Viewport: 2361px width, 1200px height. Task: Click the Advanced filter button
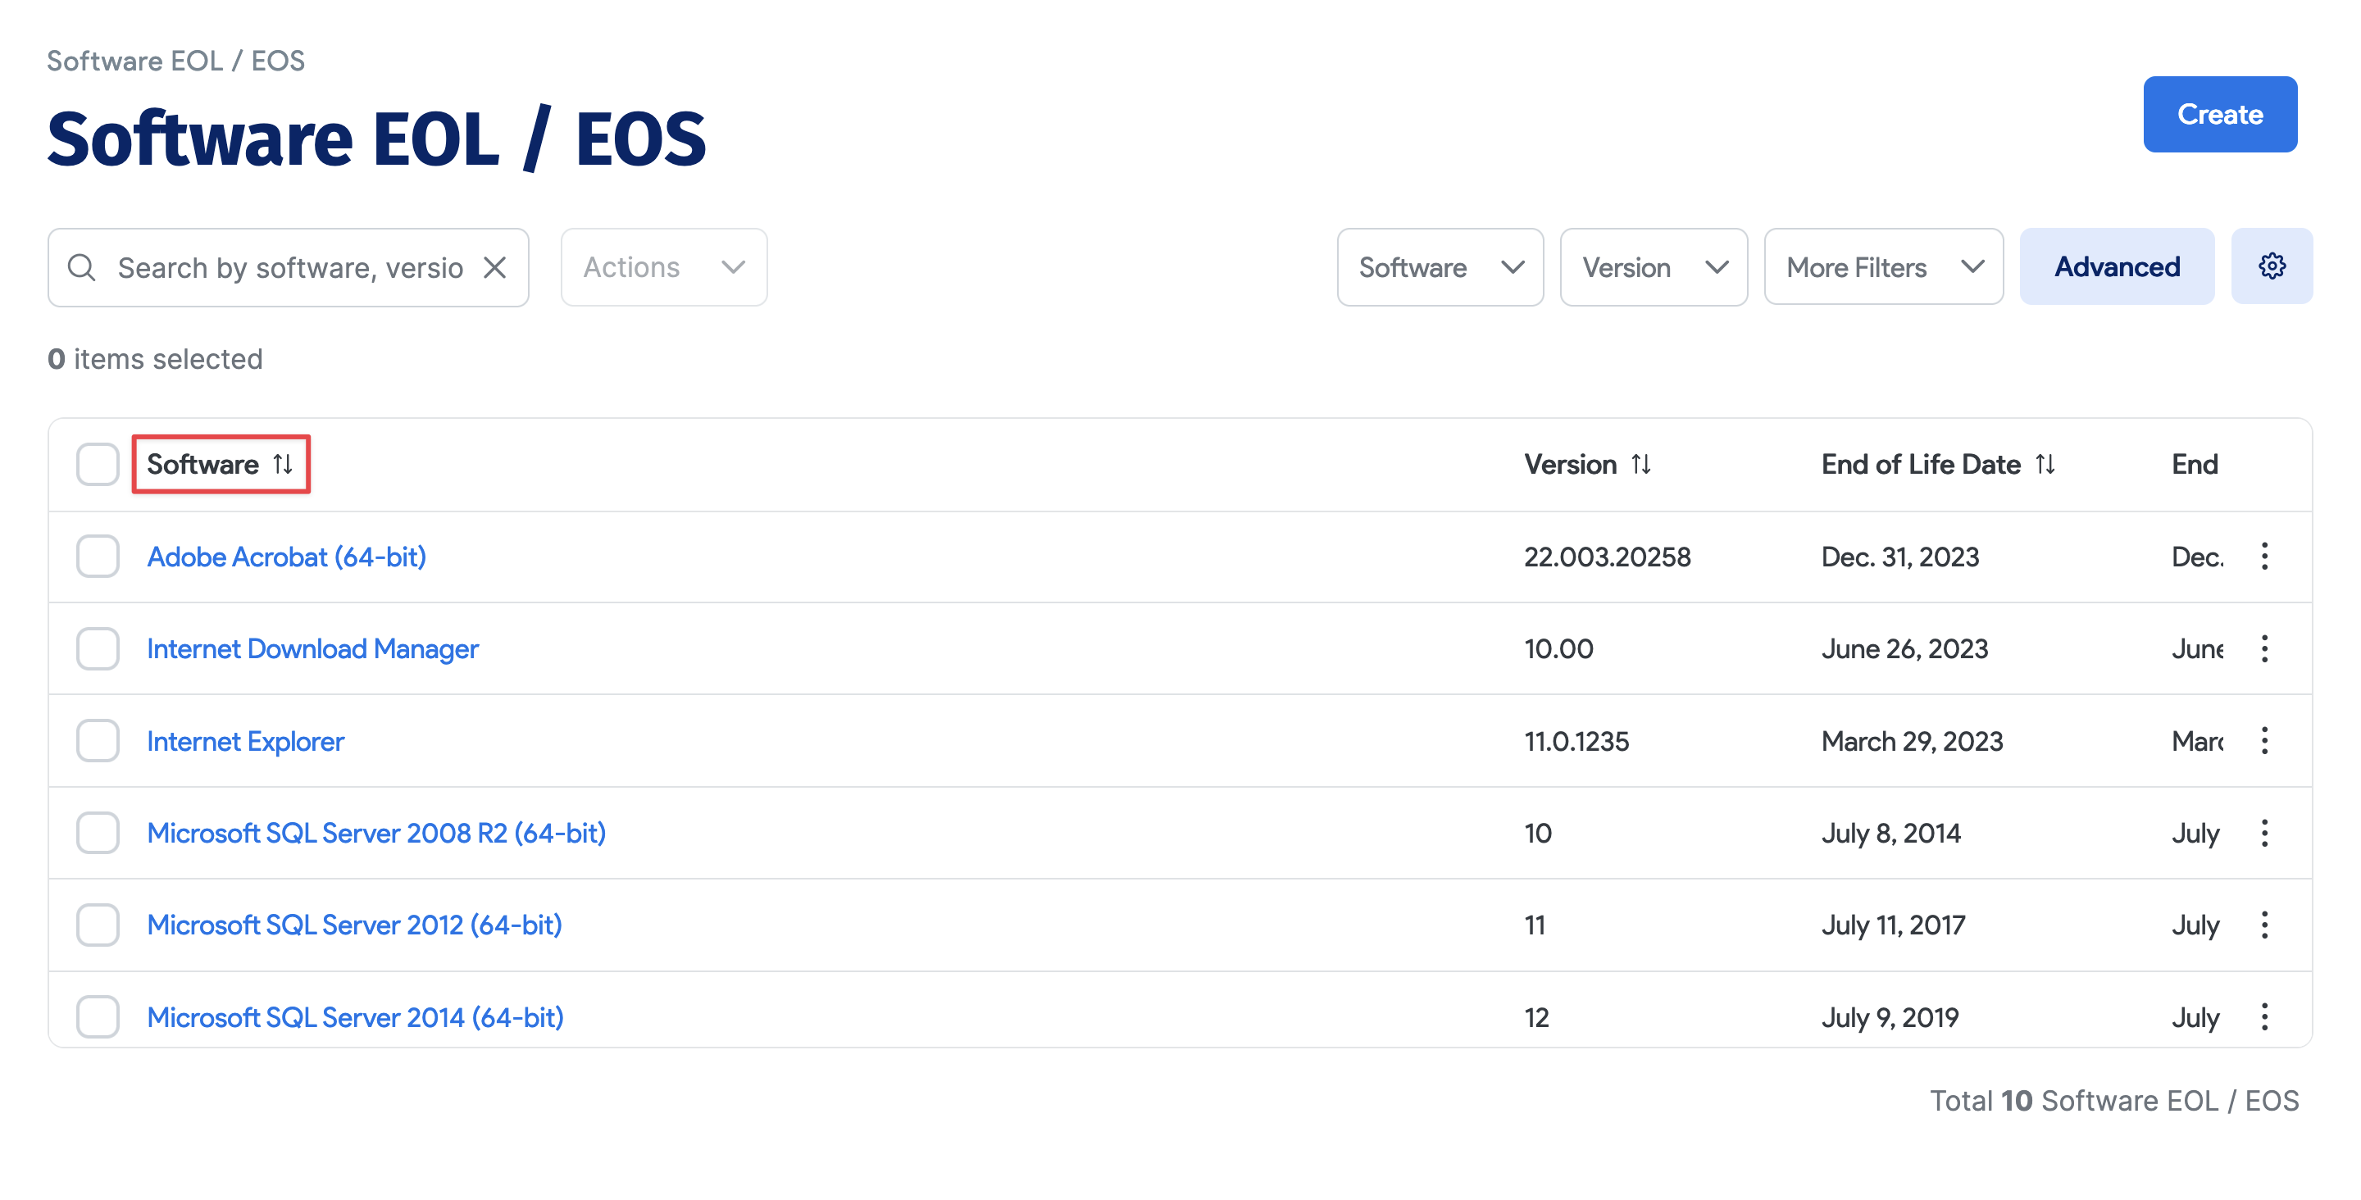pos(2118,266)
